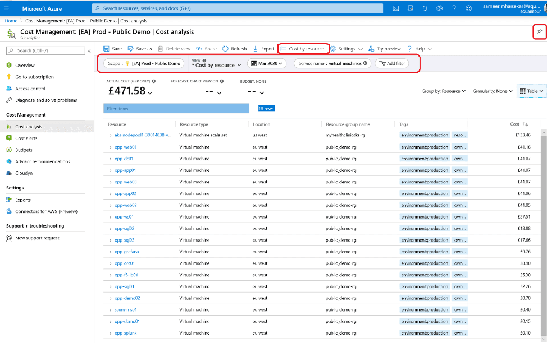Image resolution: width=547 pixels, height=343 pixels.
Task: Export the cost data
Action: pyautogui.click(x=263, y=49)
